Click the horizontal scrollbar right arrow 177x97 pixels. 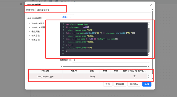pos(148,67)
